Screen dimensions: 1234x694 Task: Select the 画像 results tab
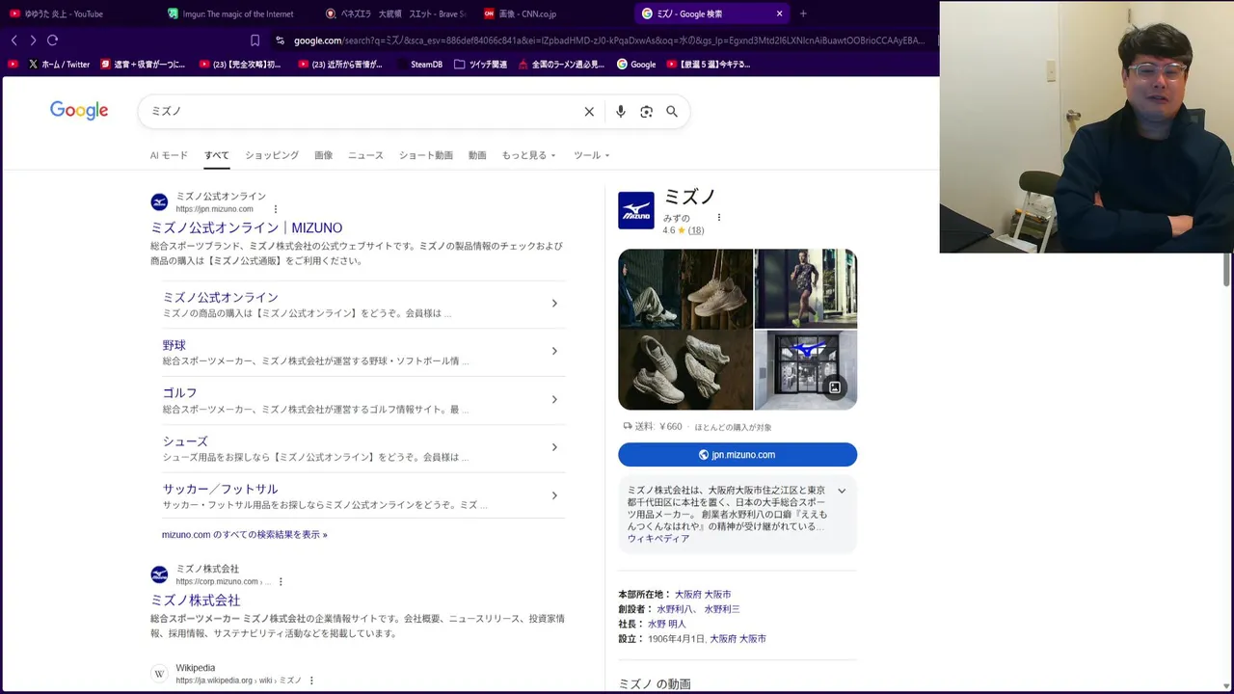click(x=324, y=155)
